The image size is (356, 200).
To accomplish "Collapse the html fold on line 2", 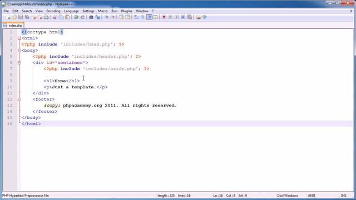I will 19,38.
